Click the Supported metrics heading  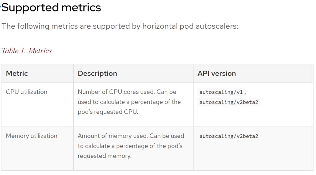[x=51, y=8]
